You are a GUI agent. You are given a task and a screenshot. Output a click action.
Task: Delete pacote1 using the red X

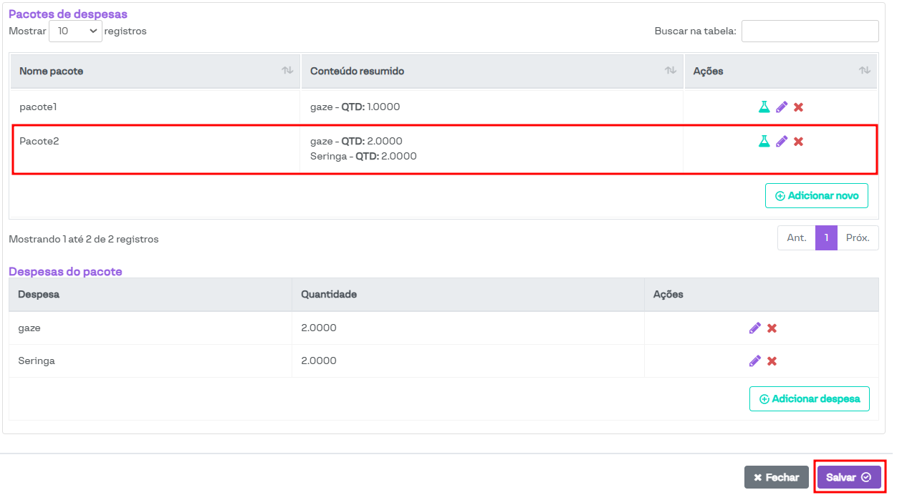click(798, 107)
